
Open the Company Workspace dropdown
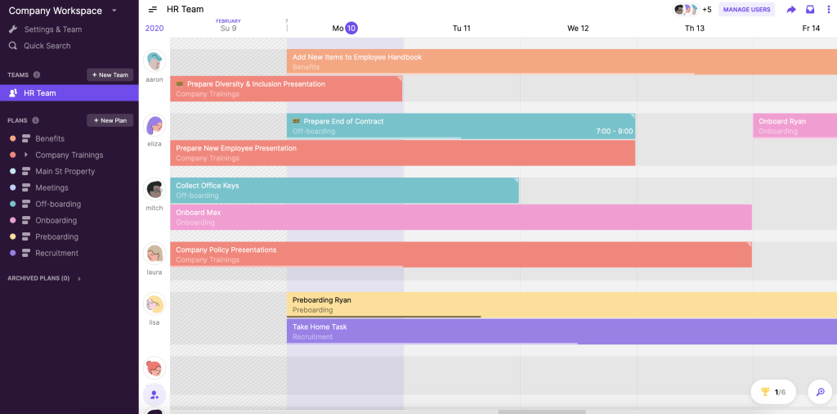(x=114, y=11)
